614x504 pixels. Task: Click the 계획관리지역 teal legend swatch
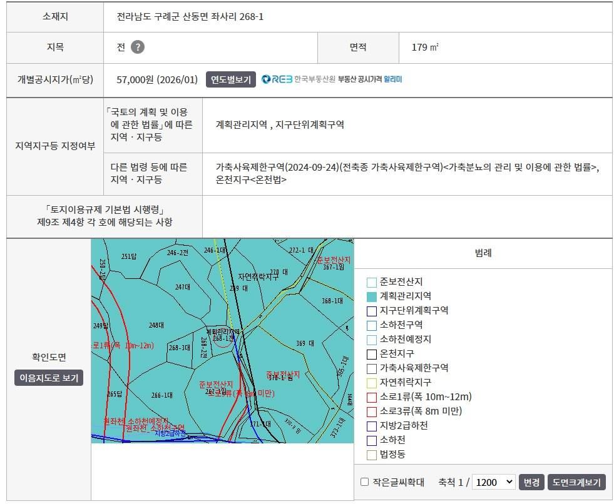(372, 296)
